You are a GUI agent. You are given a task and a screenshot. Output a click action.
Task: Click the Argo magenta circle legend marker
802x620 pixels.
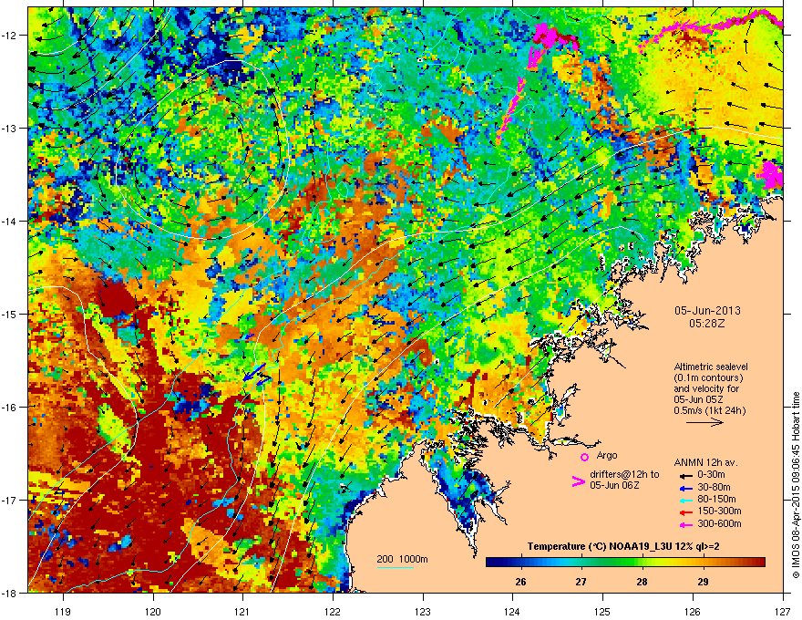(584, 457)
